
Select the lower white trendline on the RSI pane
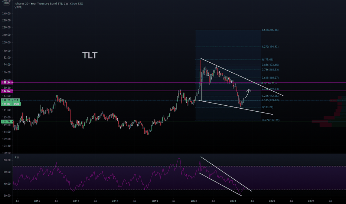221,184
